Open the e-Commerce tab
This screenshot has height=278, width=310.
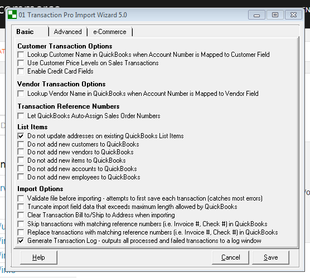pos(110,32)
